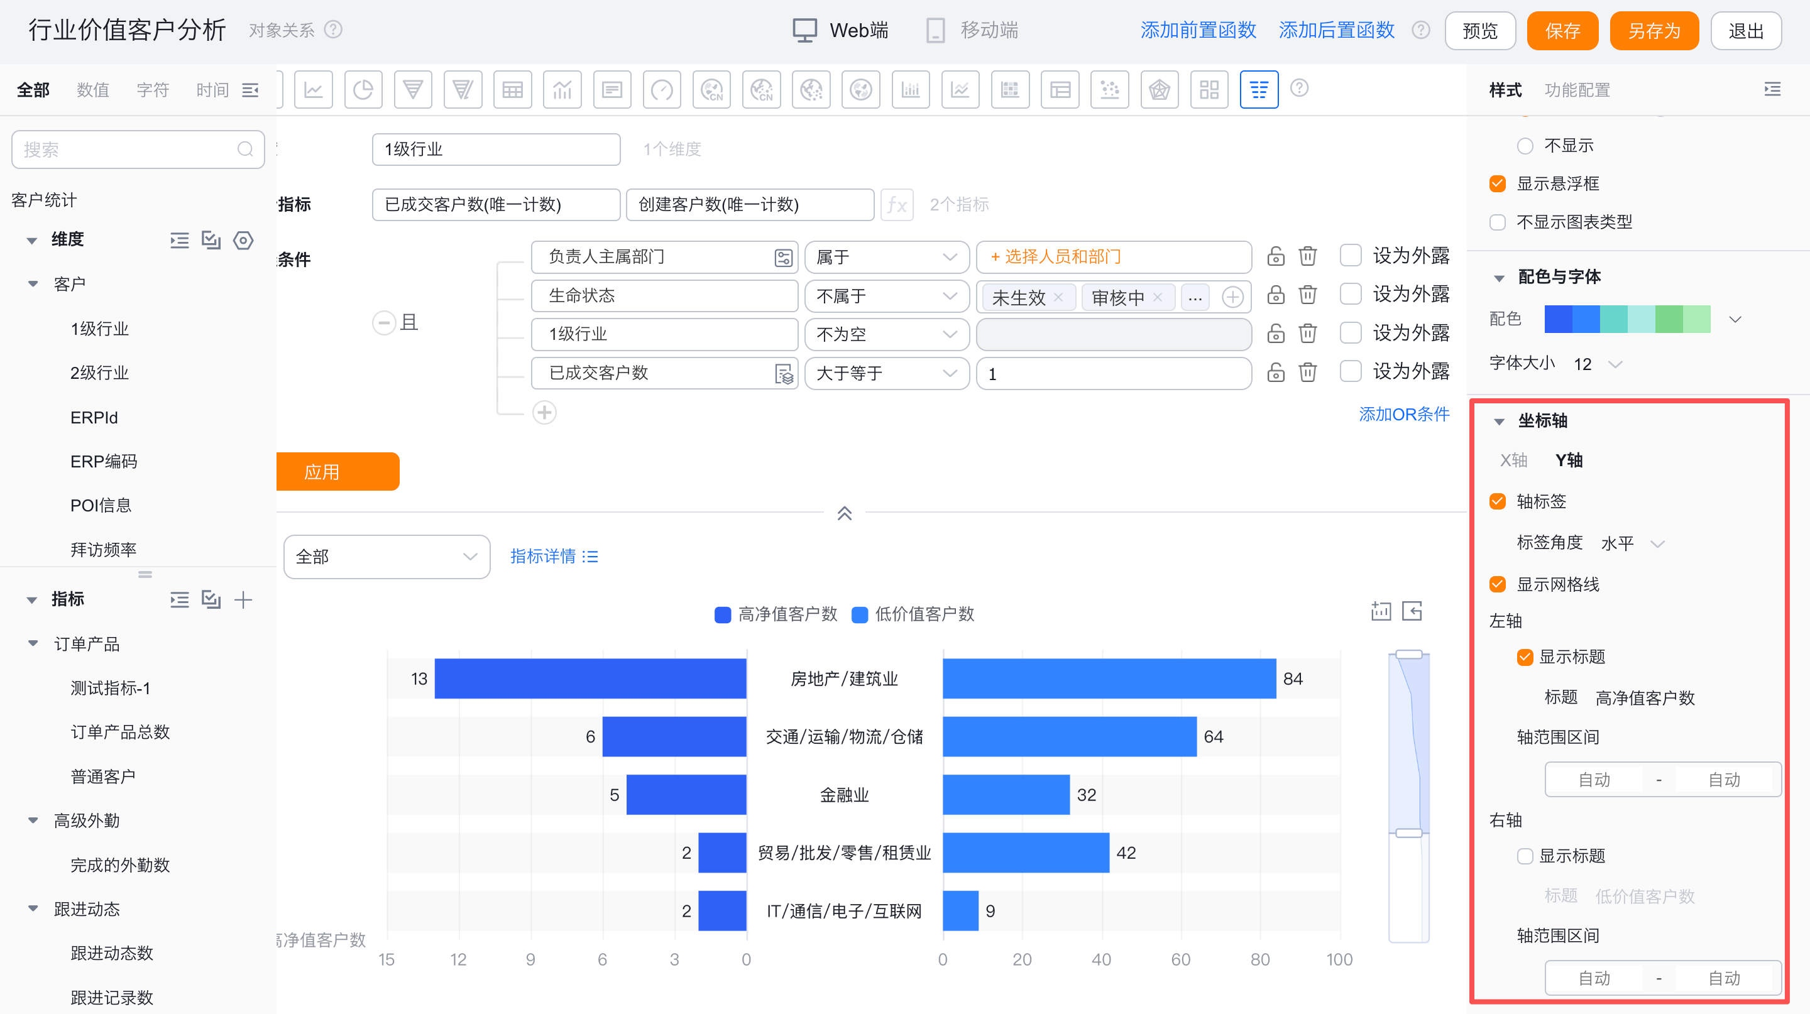Uncheck 显示网格线 checkbox

click(x=1497, y=584)
